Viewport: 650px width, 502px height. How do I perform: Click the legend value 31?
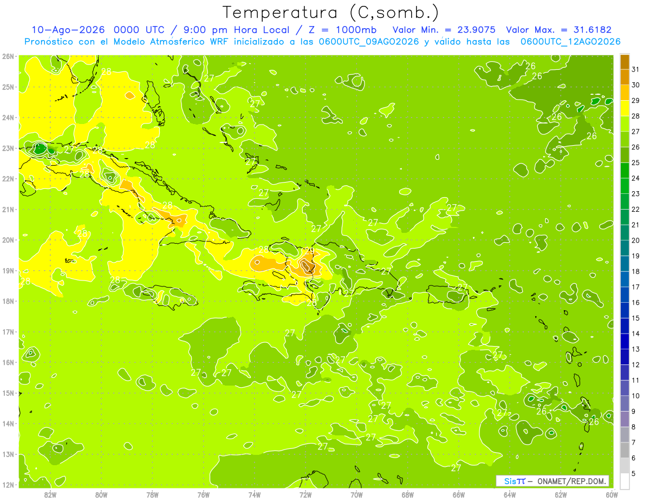(x=636, y=69)
